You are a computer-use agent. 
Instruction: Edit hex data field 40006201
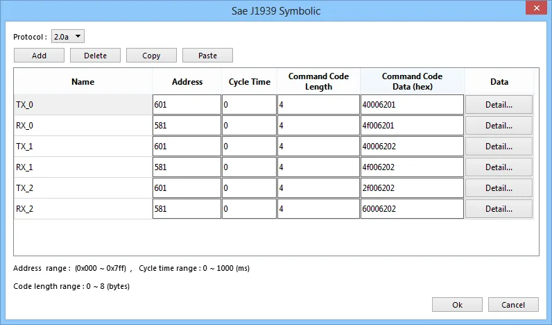412,105
